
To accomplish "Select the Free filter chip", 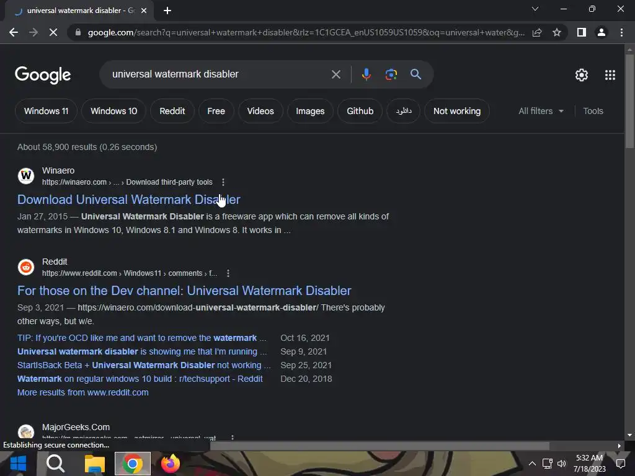I will click(x=216, y=111).
